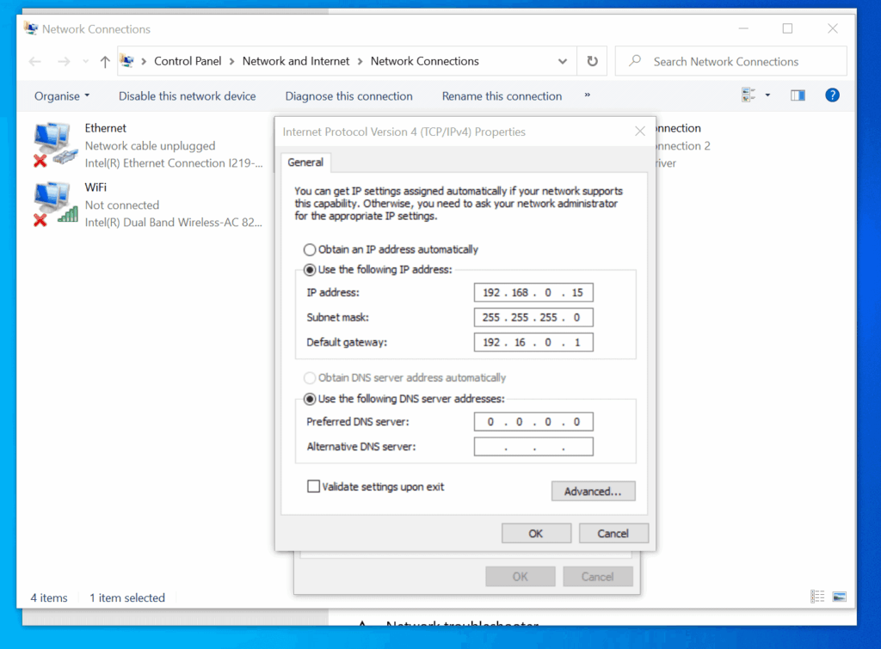The height and width of the screenshot is (649, 881).
Task: Open the recent locations dropdown arrow
Action: click(85, 62)
